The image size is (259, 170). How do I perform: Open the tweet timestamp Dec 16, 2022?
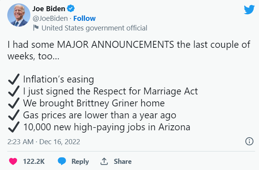click(44, 141)
